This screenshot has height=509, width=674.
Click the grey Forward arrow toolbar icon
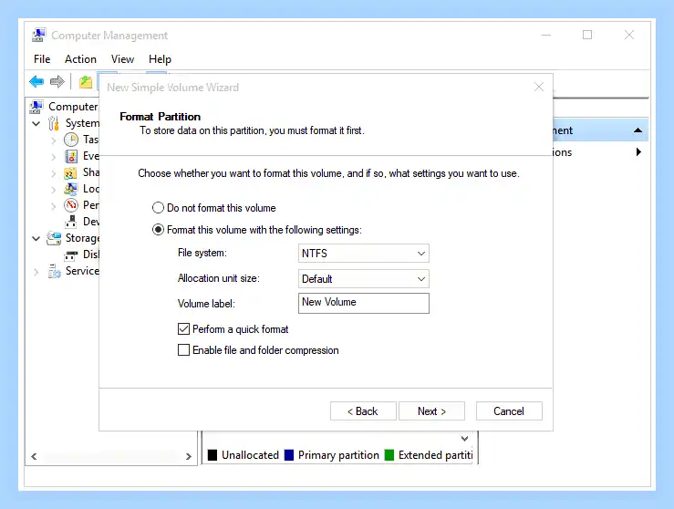57,81
